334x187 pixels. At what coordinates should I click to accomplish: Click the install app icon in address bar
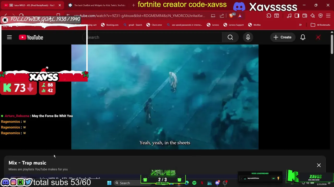click(213, 16)
